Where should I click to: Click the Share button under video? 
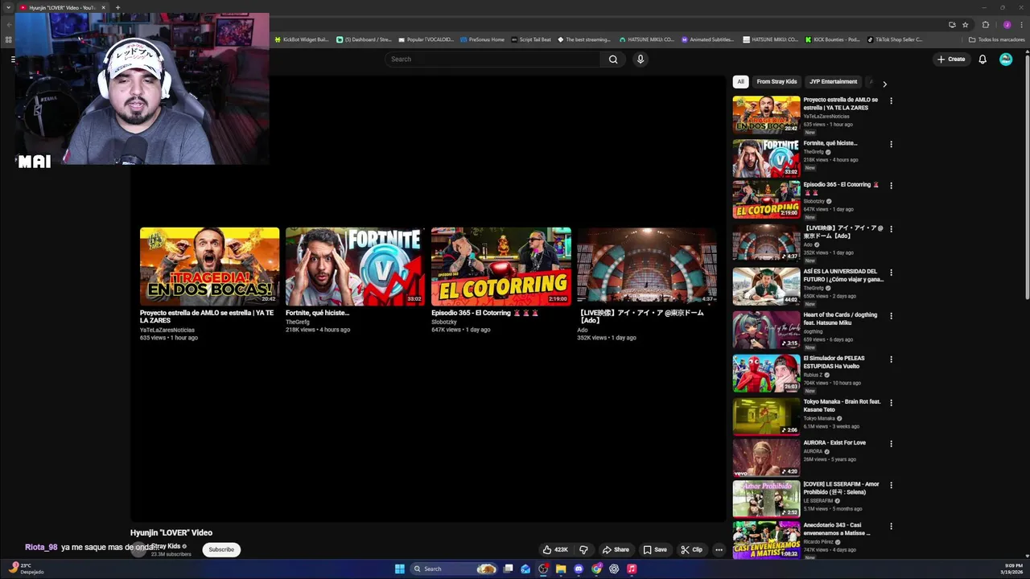616,550
